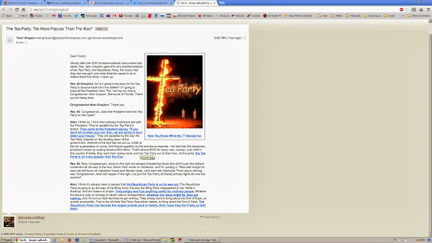Open the Financials bookmarks folder
This screenshot has width=432, height=243.
pyautogui.click(x=353, y=16)
